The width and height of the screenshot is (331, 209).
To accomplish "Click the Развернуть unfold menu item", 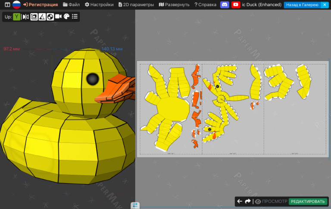I will click(174, 4).
